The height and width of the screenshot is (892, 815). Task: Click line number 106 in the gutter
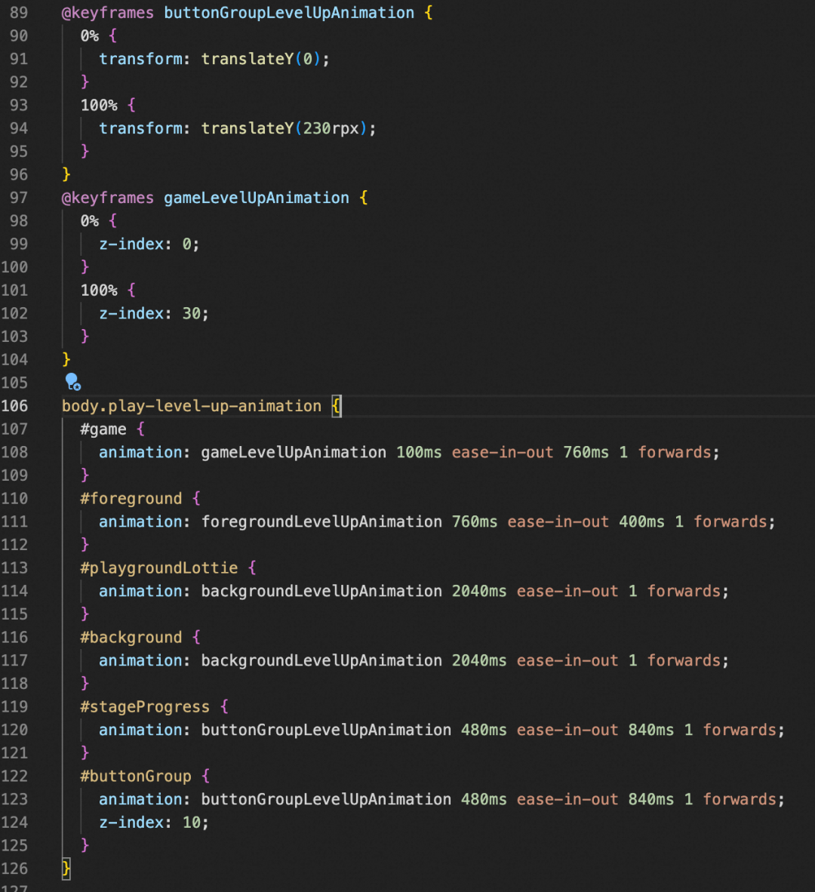(x=14, y=406)
